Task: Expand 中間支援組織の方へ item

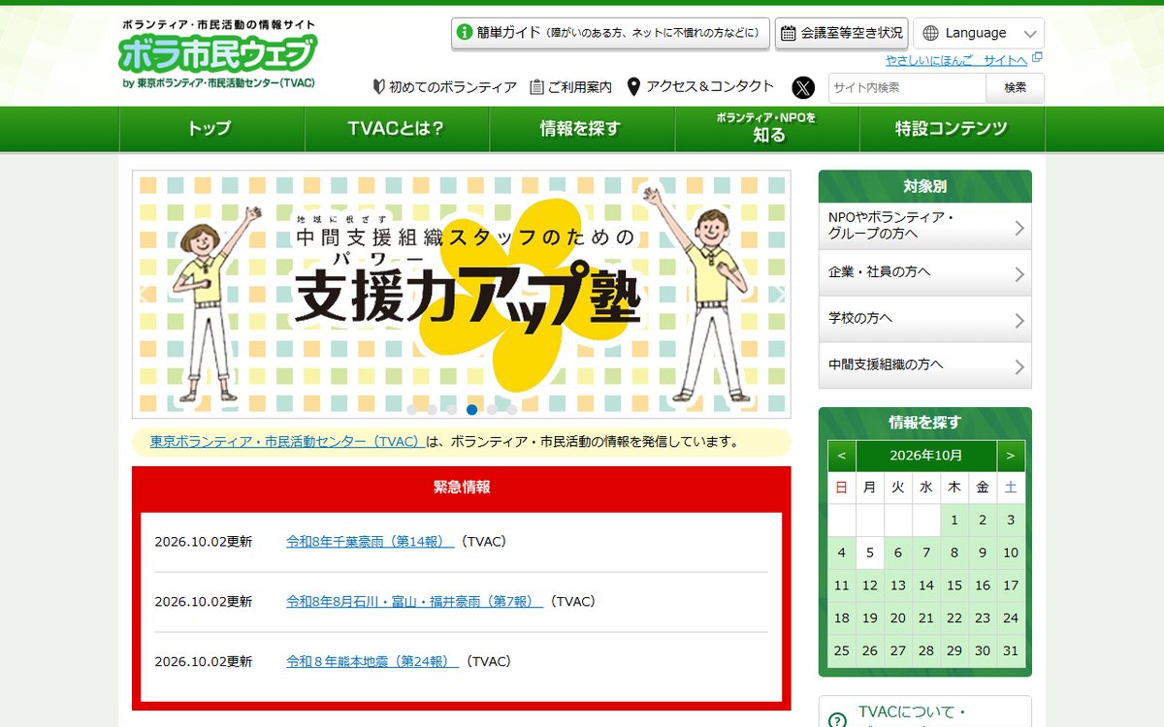Action: pyautogui.click(x=925, y=365)
